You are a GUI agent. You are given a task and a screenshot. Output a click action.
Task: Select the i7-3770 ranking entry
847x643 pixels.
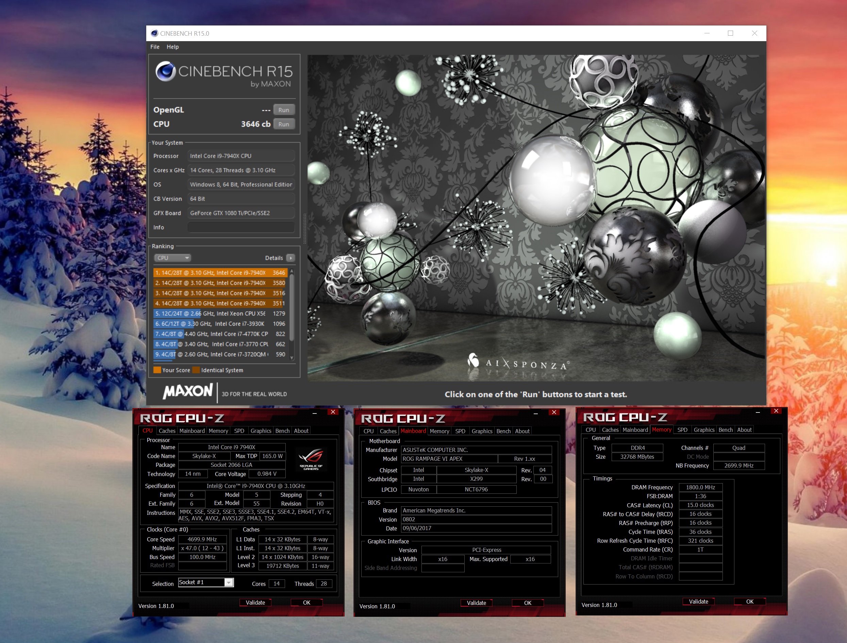220,344
